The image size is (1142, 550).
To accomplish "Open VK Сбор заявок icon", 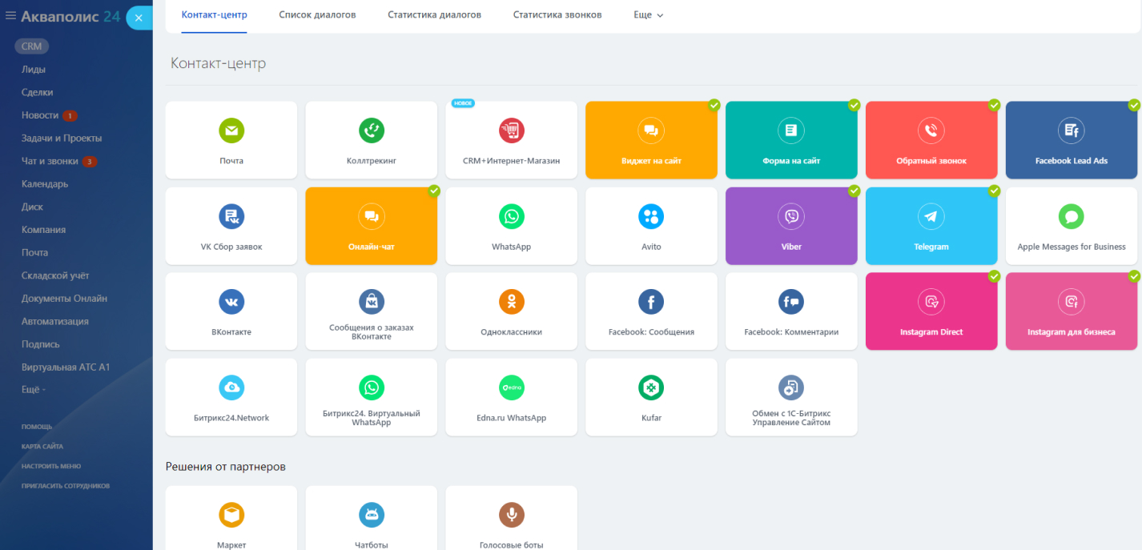I will coord(231,216).
